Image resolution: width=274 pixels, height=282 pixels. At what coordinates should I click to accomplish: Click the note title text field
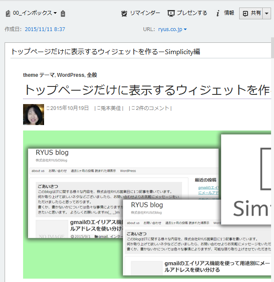pos(126,52)
